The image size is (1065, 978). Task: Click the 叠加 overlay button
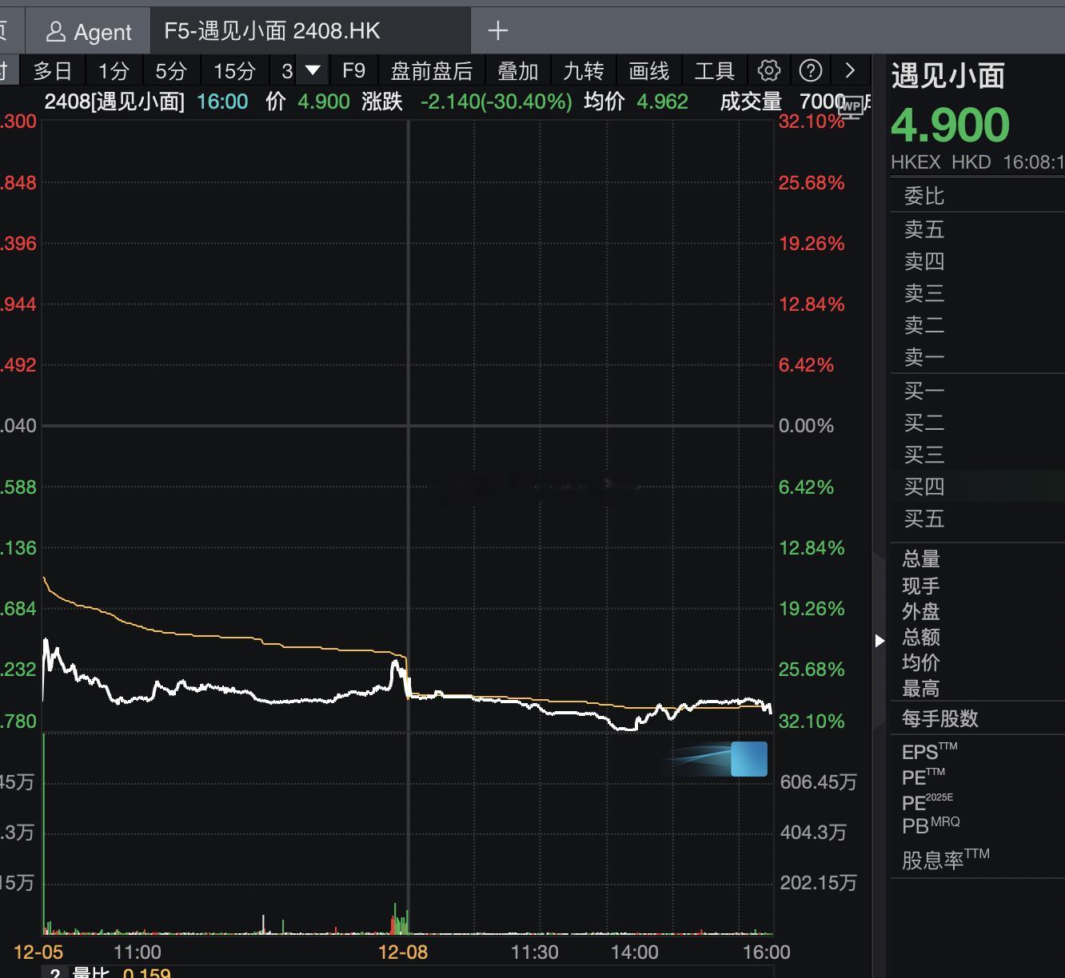[x=517, y=71]
